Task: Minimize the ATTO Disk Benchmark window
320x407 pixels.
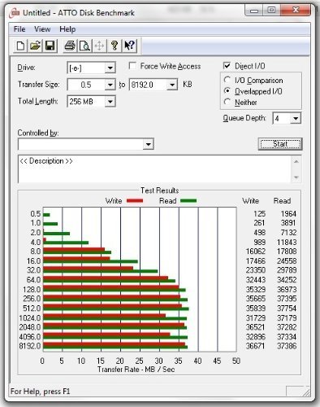Action: coord(254,11)
